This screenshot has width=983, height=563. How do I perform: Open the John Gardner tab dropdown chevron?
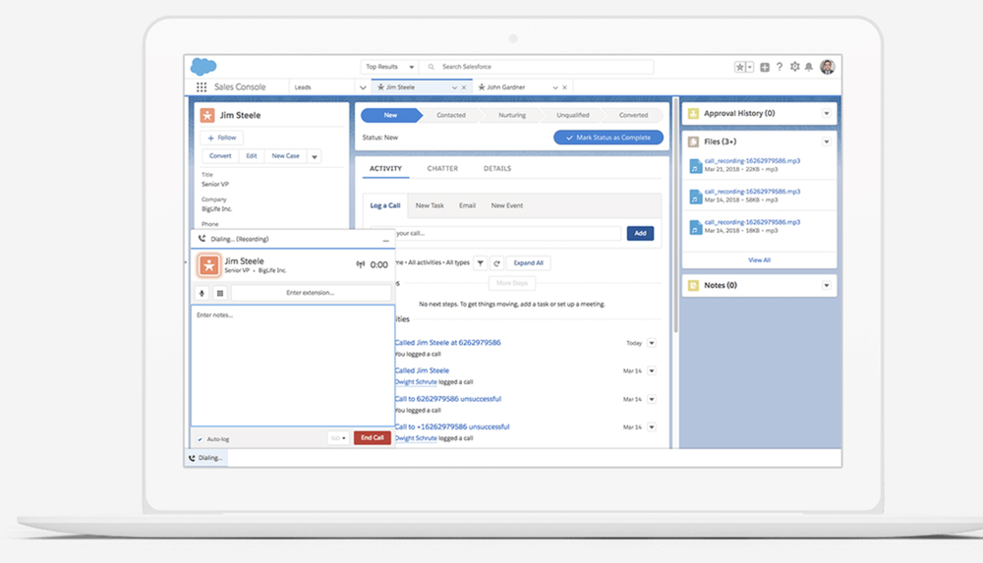pyautogui.click(x=555, y=87)
